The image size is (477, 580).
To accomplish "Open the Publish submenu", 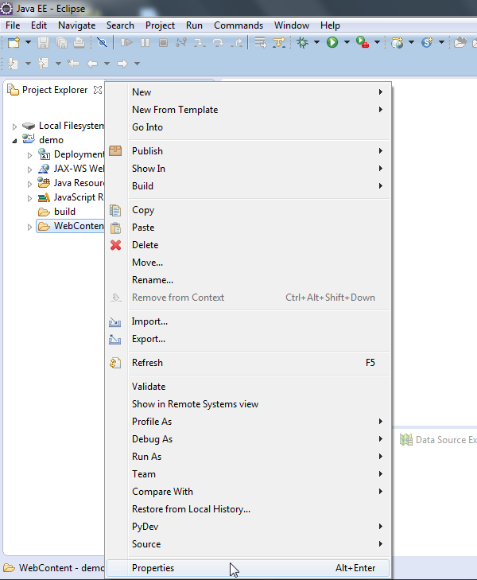I will [x=247, y=151].
